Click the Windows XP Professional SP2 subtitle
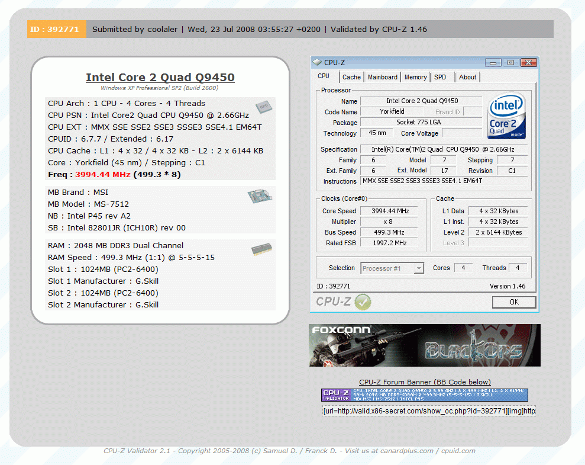This screenshot has height=465, width=585. click(159, 88)
